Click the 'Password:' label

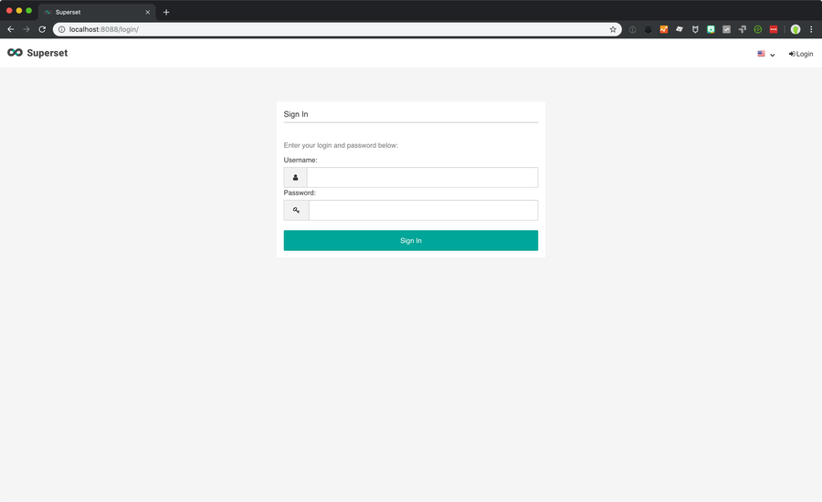coord(300,193)
